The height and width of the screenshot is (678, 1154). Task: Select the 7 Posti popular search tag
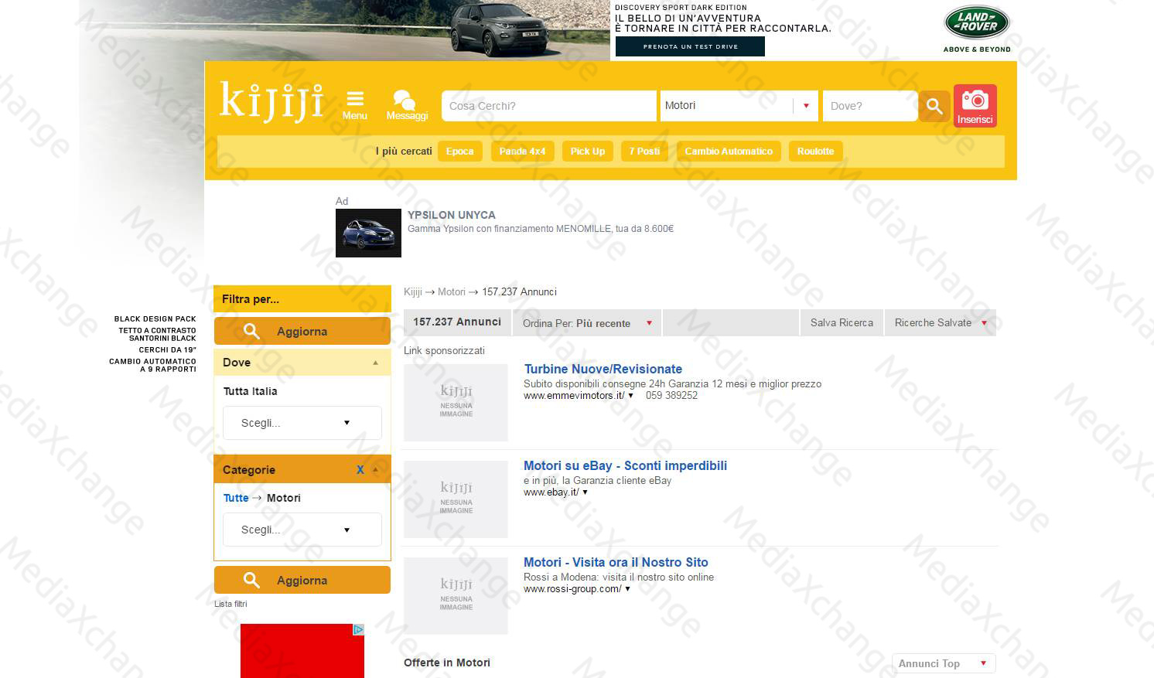pyautogui.click(x=644, y=152)
